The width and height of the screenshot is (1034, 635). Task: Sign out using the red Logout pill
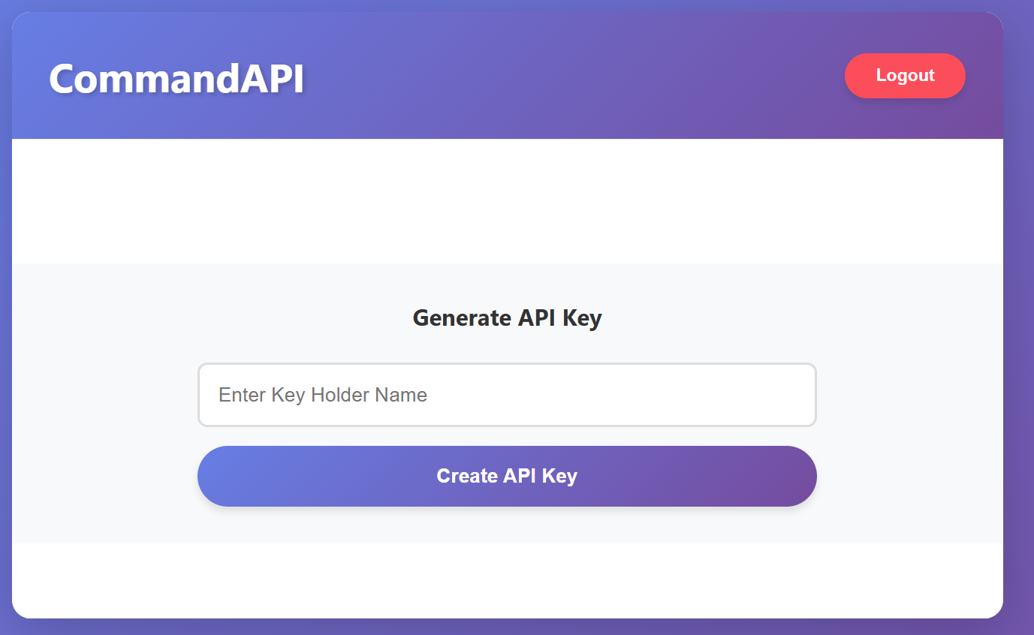[905, 76]
